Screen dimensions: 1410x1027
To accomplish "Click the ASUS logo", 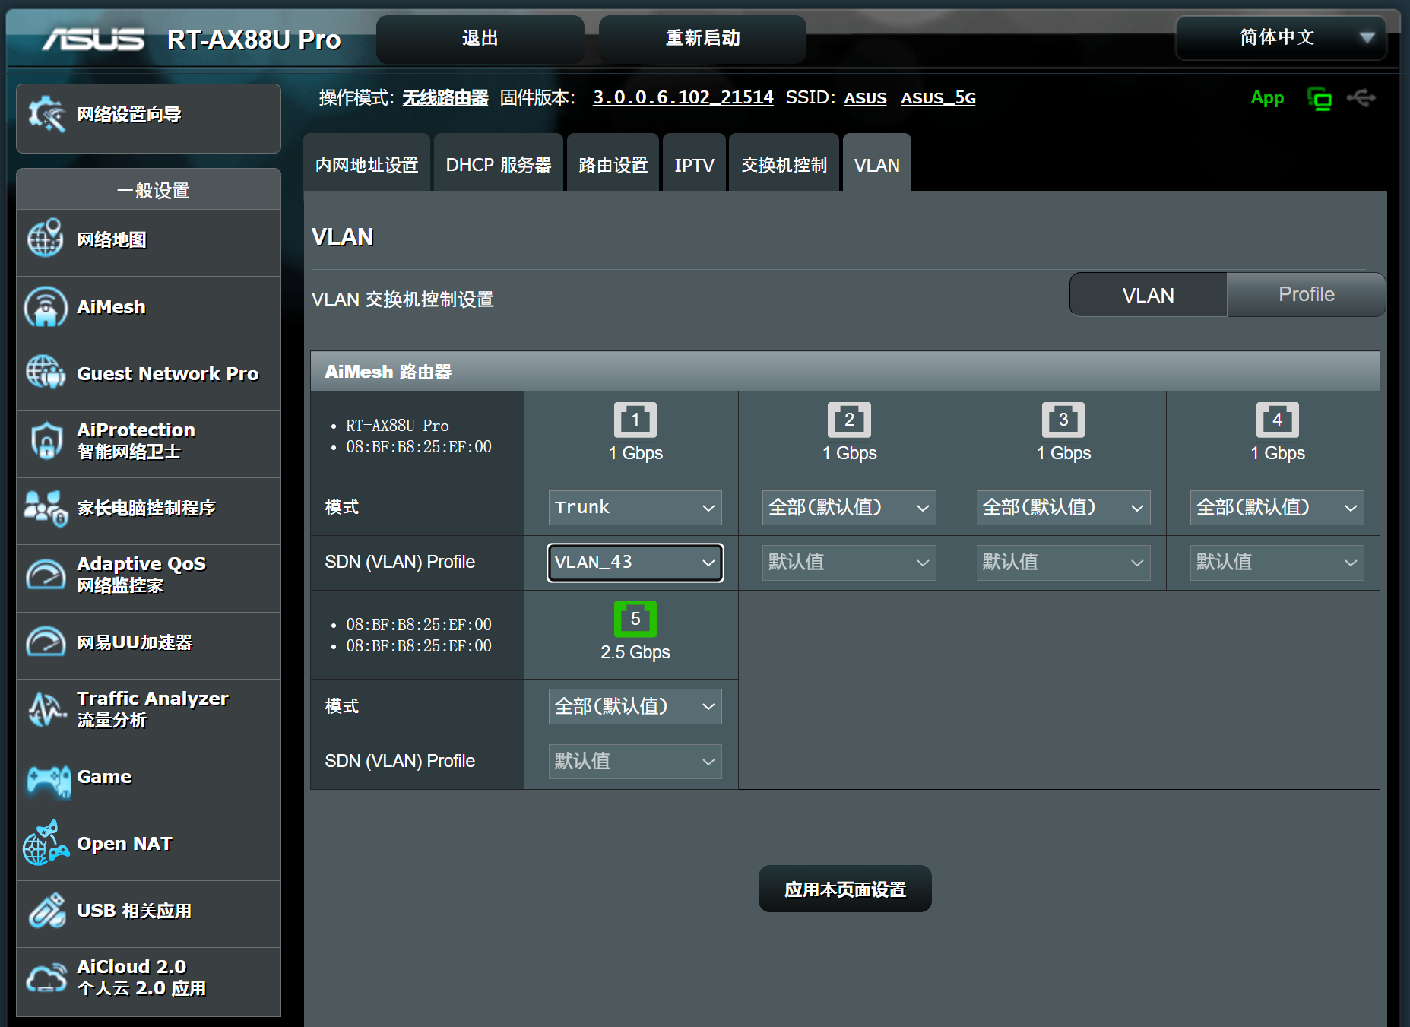I will pyautogui.click(x=93, y=39).
